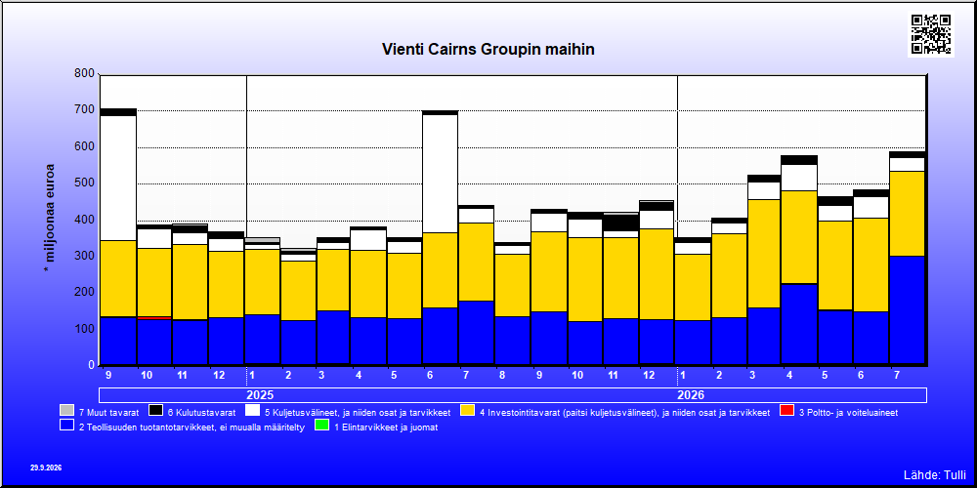977x488 pixels.
Task: Click the legend text 6 Kulutustavarat
Action: (x=201, y=412)
